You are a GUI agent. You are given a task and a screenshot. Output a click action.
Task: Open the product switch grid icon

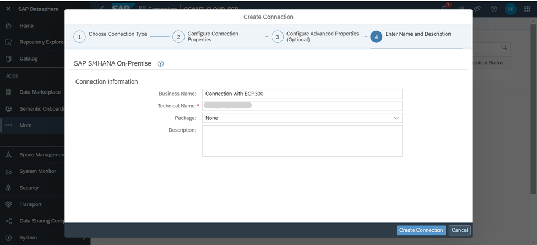click(528, 9)
